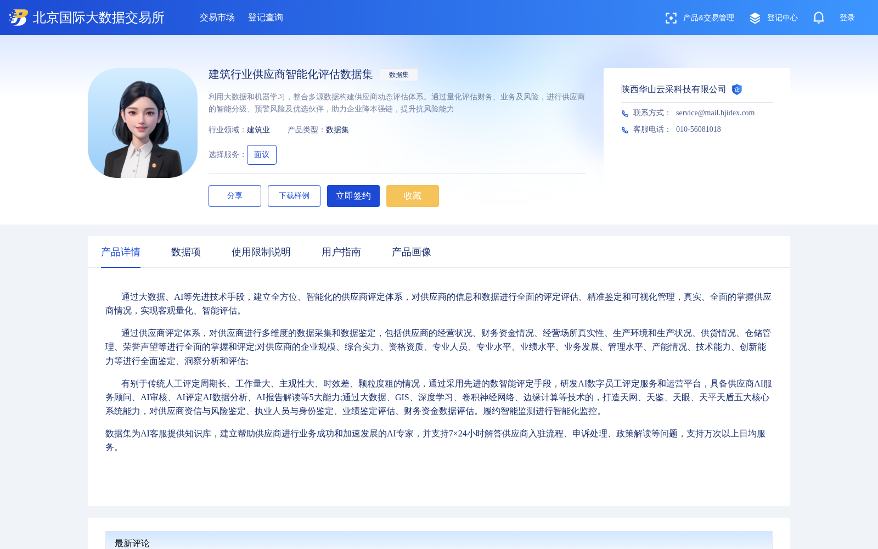Click the Beijing data exchange logo icon
This screenshot has height=549, width=878.
[x=19, y=18]
